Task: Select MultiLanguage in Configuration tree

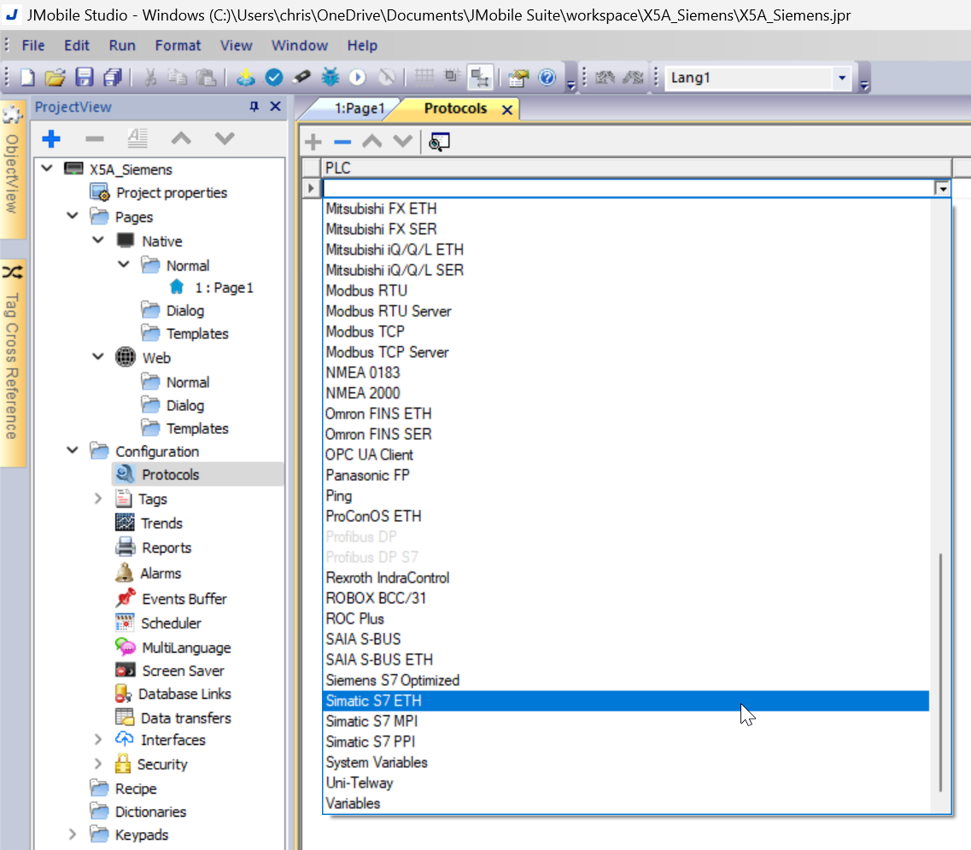Action: click(x=186, y=648)
